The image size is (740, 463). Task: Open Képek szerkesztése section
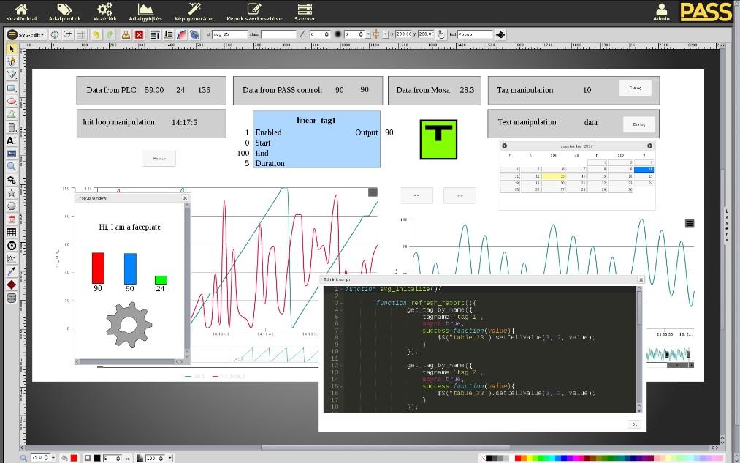(254, 12)
